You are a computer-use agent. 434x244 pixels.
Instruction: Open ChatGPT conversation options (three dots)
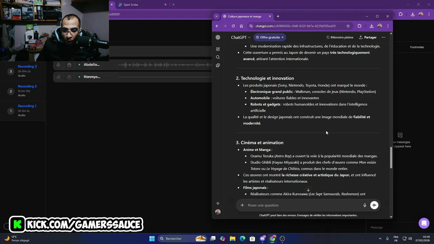pyautogui.click(x=383, y=37)
